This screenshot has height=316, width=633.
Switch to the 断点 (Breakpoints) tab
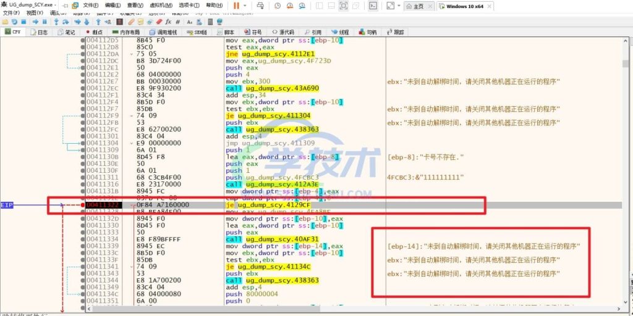pyautogui.click(x=95, y=32)
